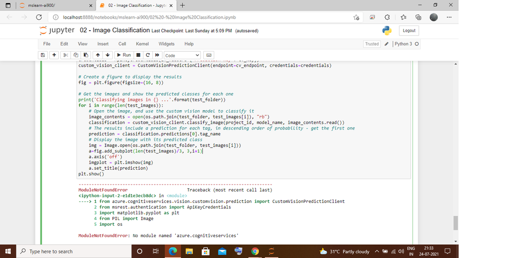Click the ModuleNotFoundError traceback heading

pyautogui.click(x=102, y=190)
